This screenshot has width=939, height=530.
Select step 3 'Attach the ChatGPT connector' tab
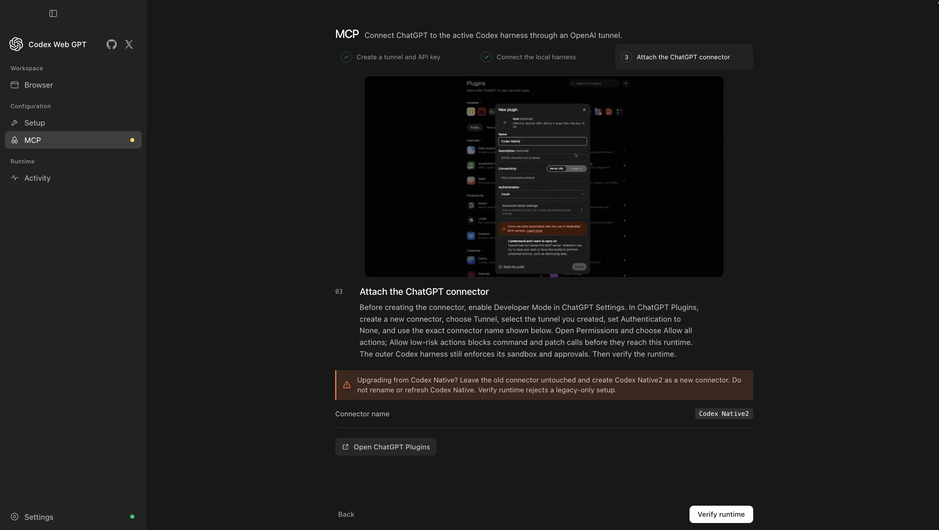(x=684, y=57)
